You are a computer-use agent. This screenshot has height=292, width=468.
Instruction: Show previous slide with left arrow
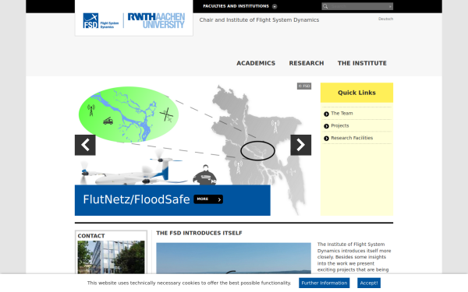[85, 145]
